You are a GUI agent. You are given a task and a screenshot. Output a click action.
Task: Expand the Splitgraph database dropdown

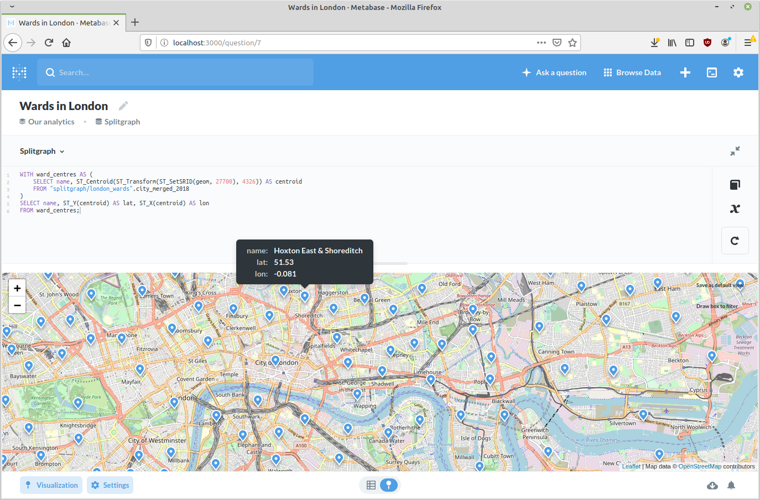[42, 151]
